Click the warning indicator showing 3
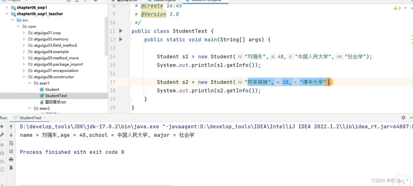Viewport: 413px width, 186px height. [397, 8]
